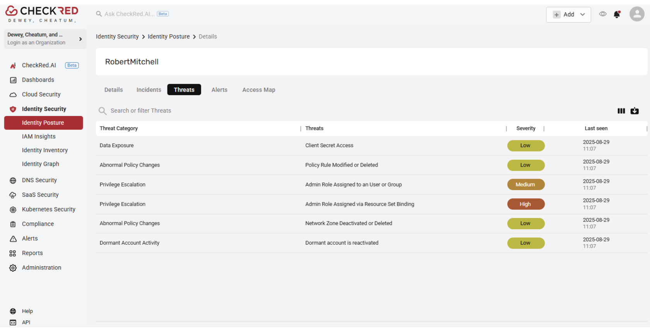Click High severity badge
Viewport: 650px width, 332px height.
pos(525,204)
